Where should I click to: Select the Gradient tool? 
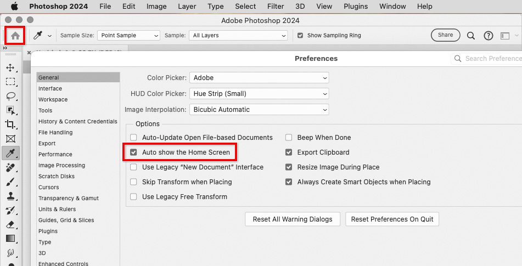[x=10, y=239]
